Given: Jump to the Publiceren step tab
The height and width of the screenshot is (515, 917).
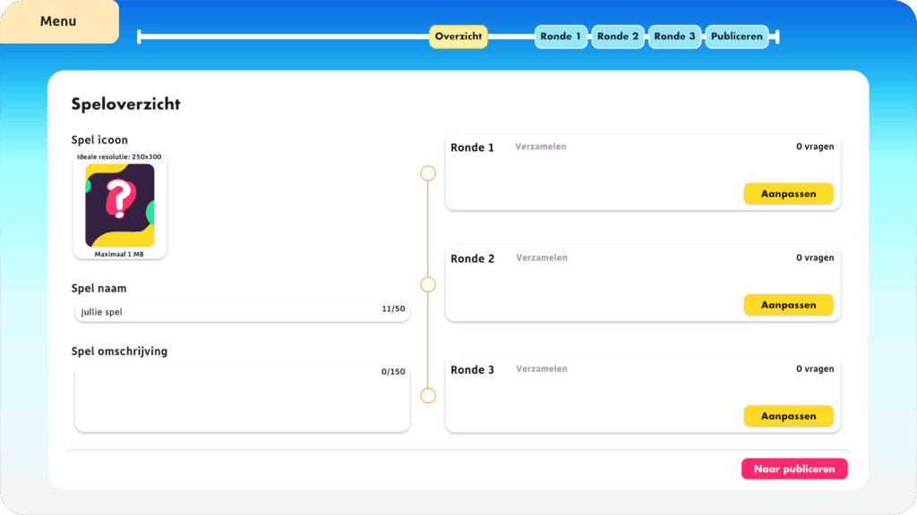Looking at the screenshot, I should pyautogui.click(x=737, y=37).
